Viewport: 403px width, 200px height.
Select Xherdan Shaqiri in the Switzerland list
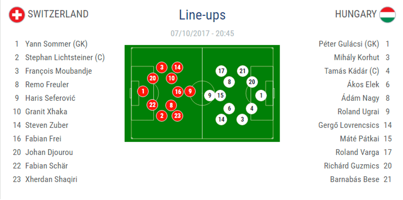coord(51,179)
